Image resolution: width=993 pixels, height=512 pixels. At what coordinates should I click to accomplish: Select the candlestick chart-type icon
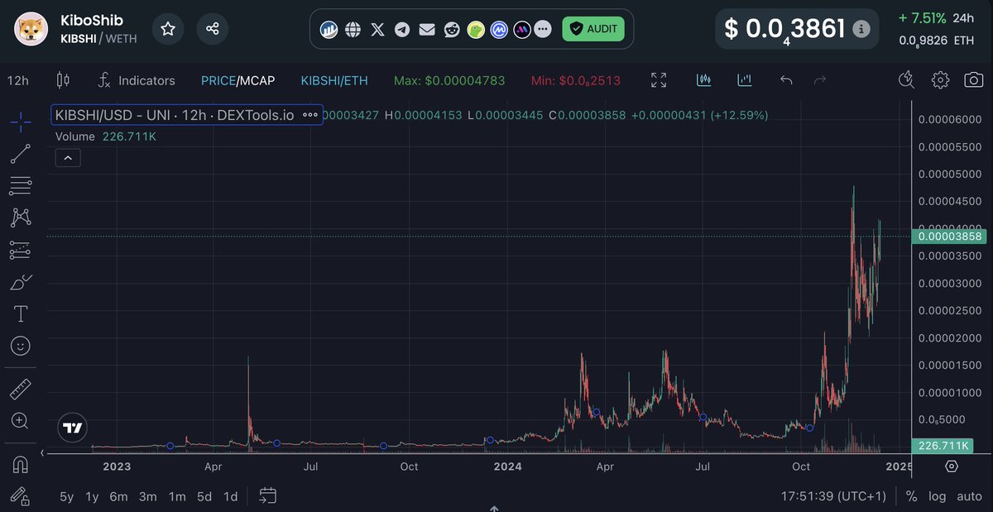coord(704,80)
